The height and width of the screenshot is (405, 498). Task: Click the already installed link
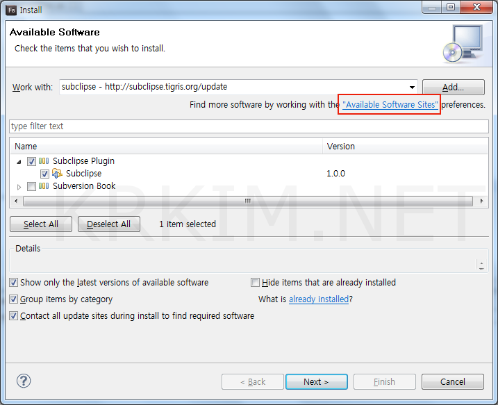tap(319, 299)
